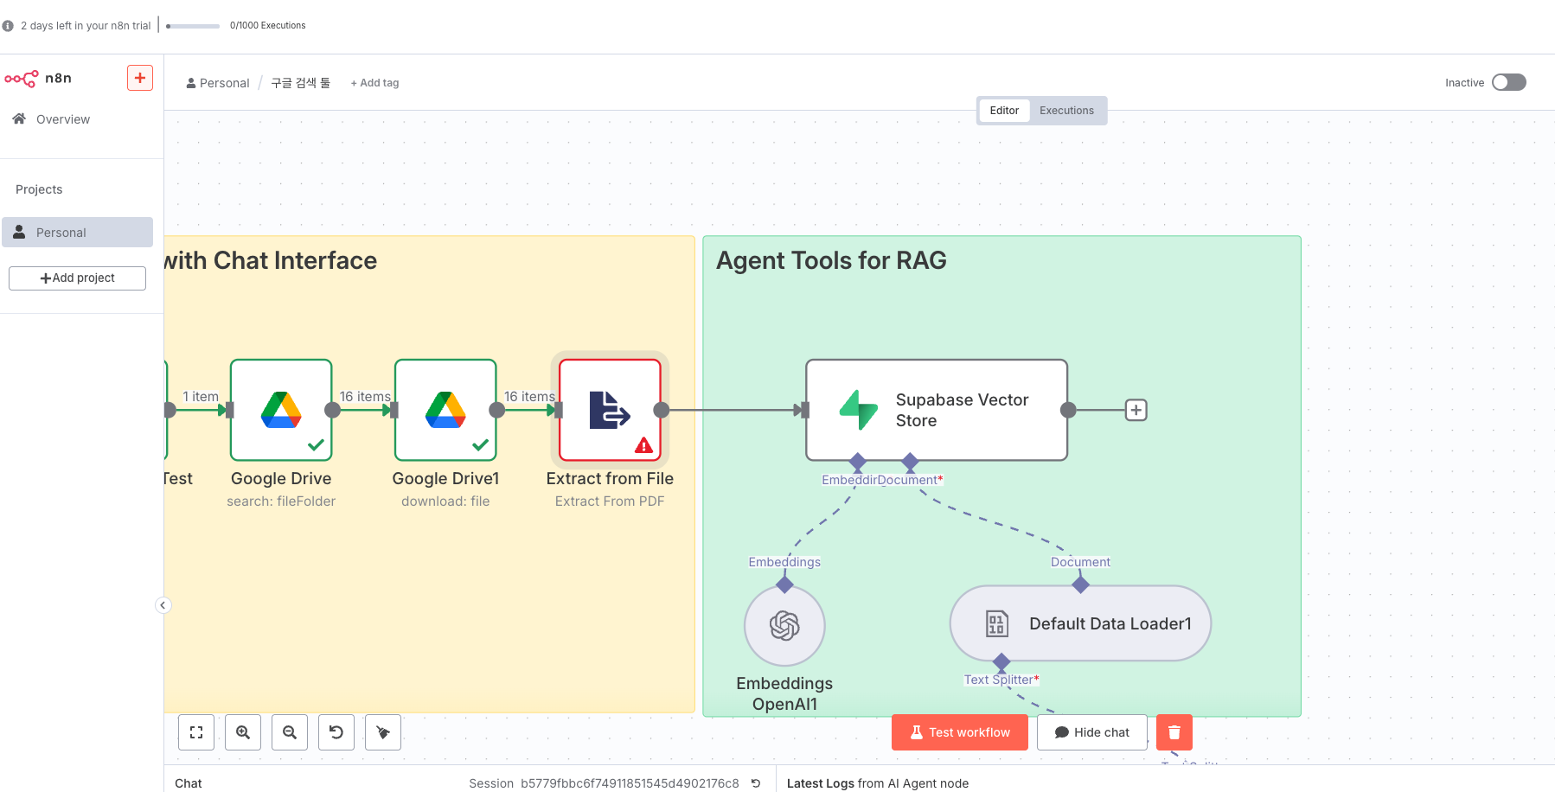Click the 'download: file' subtitle
Screen dimensions: 1555x792
445,501
